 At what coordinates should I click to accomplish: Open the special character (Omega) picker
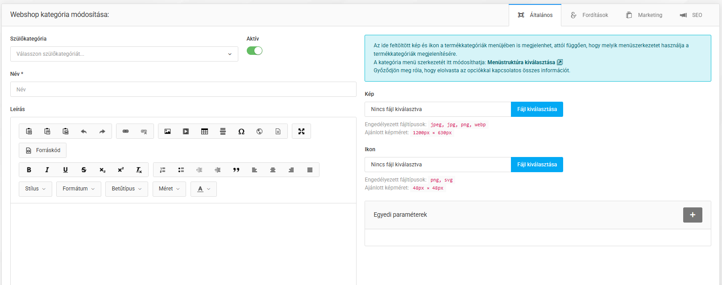point(241,132)
